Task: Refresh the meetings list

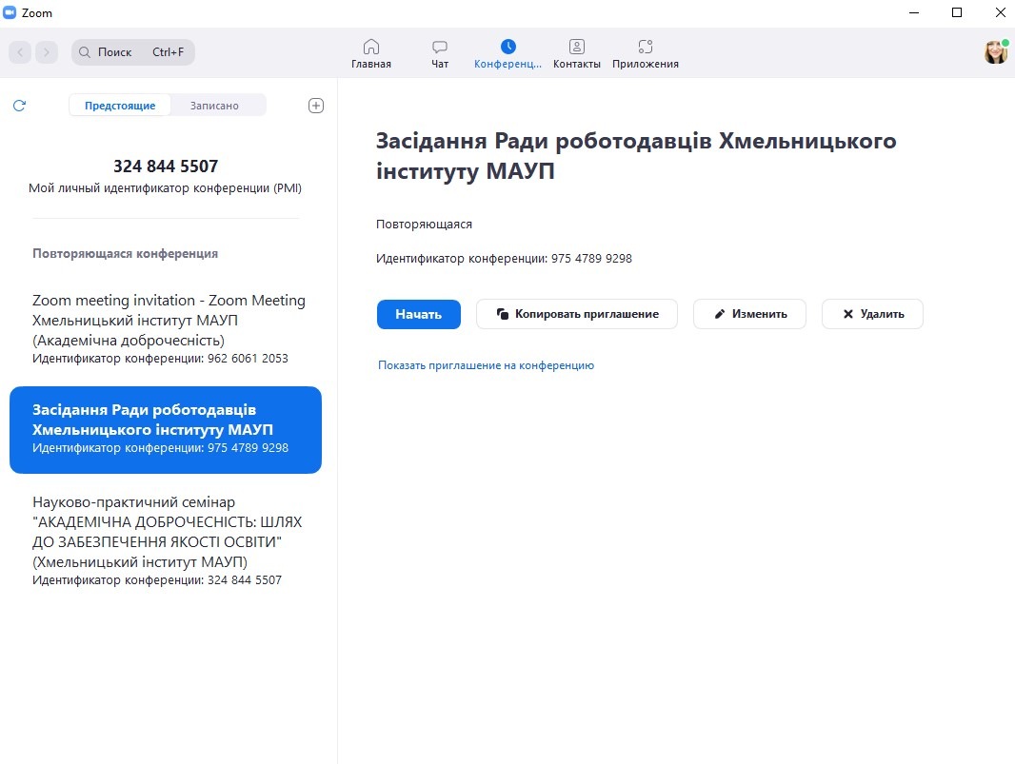Action: [x=19, y=106]
